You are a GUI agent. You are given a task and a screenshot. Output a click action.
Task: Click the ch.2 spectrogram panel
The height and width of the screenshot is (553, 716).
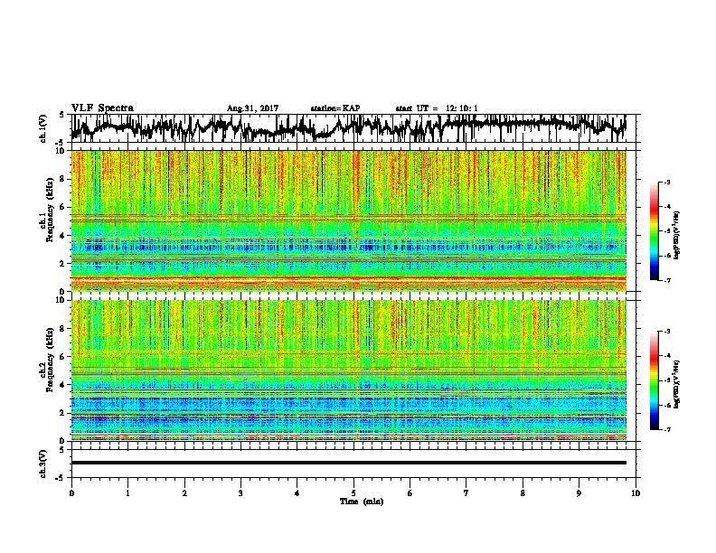click(349, 370)
